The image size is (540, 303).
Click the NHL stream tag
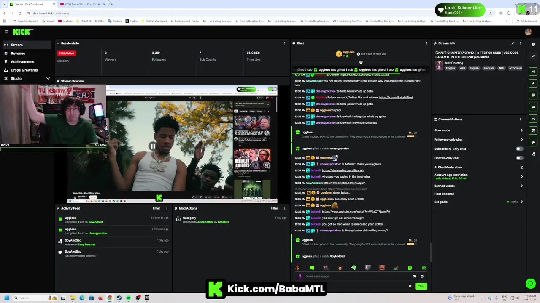[x=502, y=68]
